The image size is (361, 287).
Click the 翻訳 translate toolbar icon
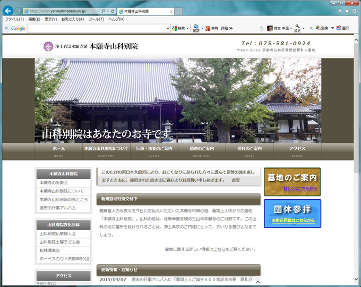click(196, 28)
